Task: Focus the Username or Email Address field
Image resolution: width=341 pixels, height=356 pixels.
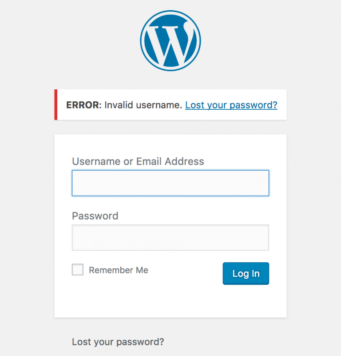Action: (170, 183)
